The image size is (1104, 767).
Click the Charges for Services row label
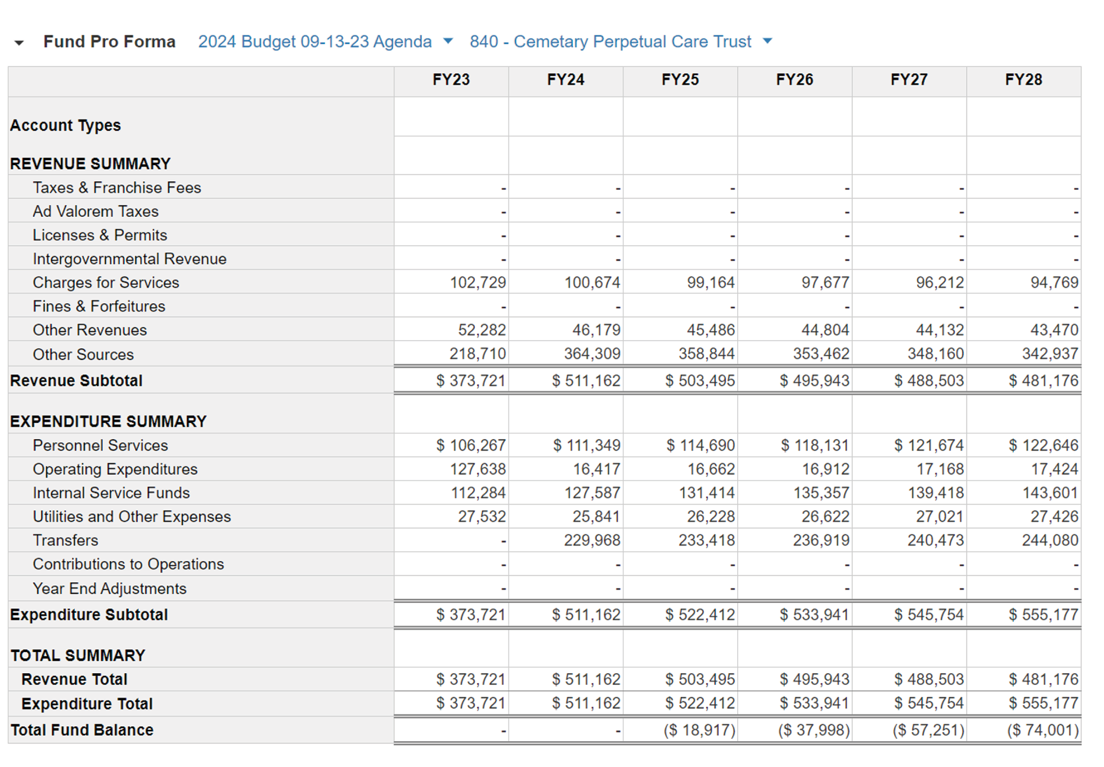pyautogui.click(x=106, y=283)
